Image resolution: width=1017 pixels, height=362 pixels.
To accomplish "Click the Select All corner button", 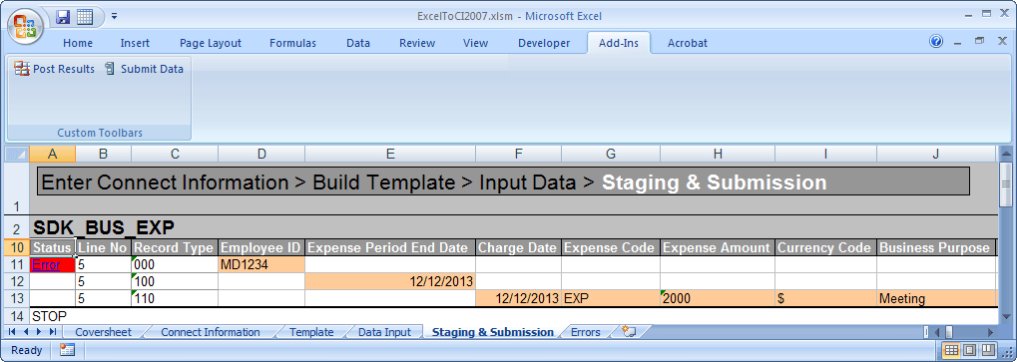I will (18, 155).
